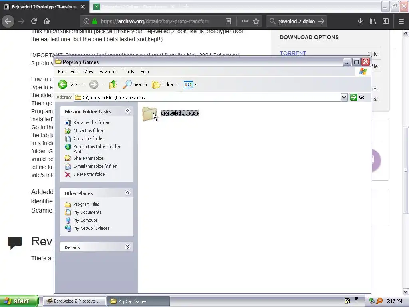Image resolution: width=409 pixels, height=307 pixels.
Task: Show site information in Firefox URL bar
Action: (87, 22)
